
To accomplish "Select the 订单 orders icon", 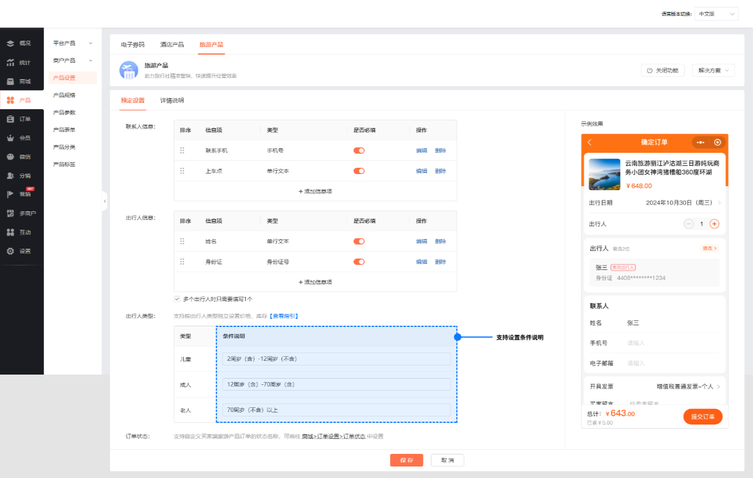I will point(10,119).
